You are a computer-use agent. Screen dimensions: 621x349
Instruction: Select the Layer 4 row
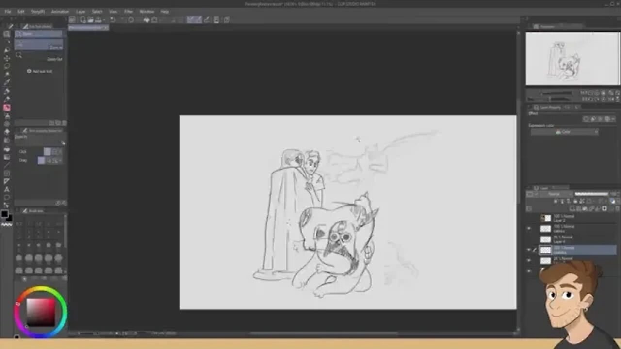pos(572,239)
